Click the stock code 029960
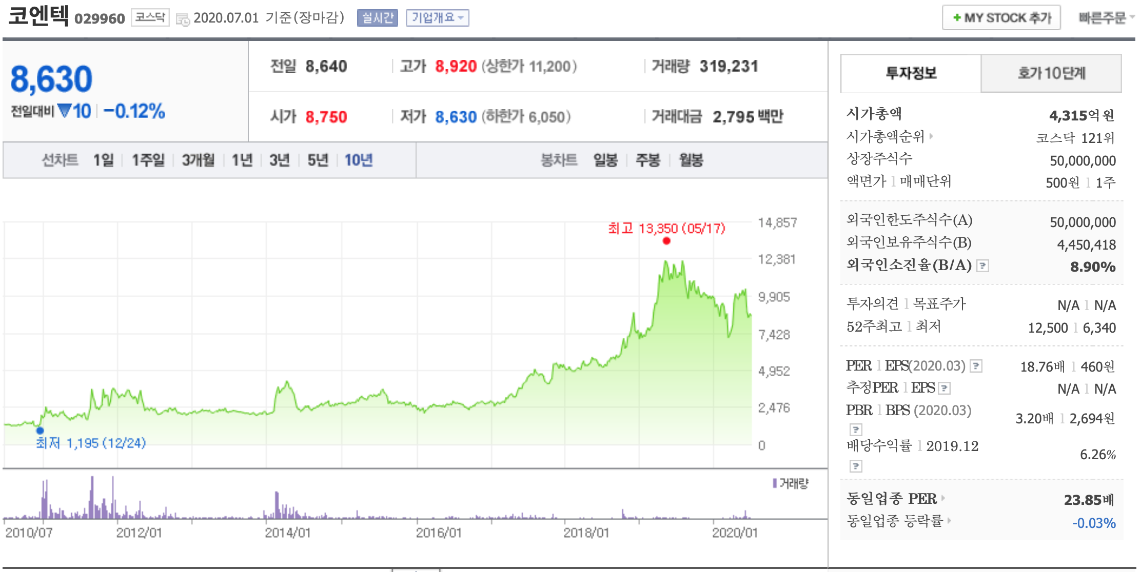Image resolution: width=1141 pixels, height=572 pixels. [100, 19]
